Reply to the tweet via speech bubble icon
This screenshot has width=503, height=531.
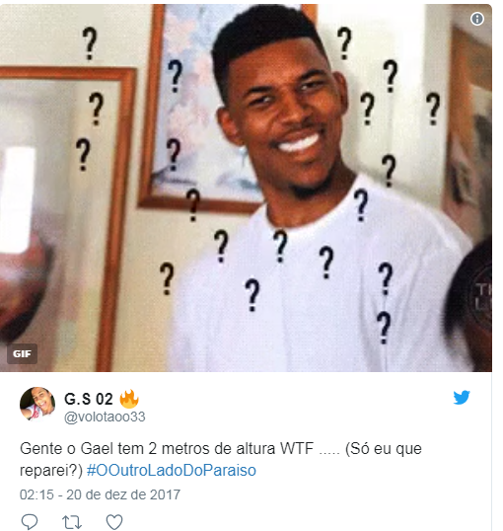click(30, 521)
